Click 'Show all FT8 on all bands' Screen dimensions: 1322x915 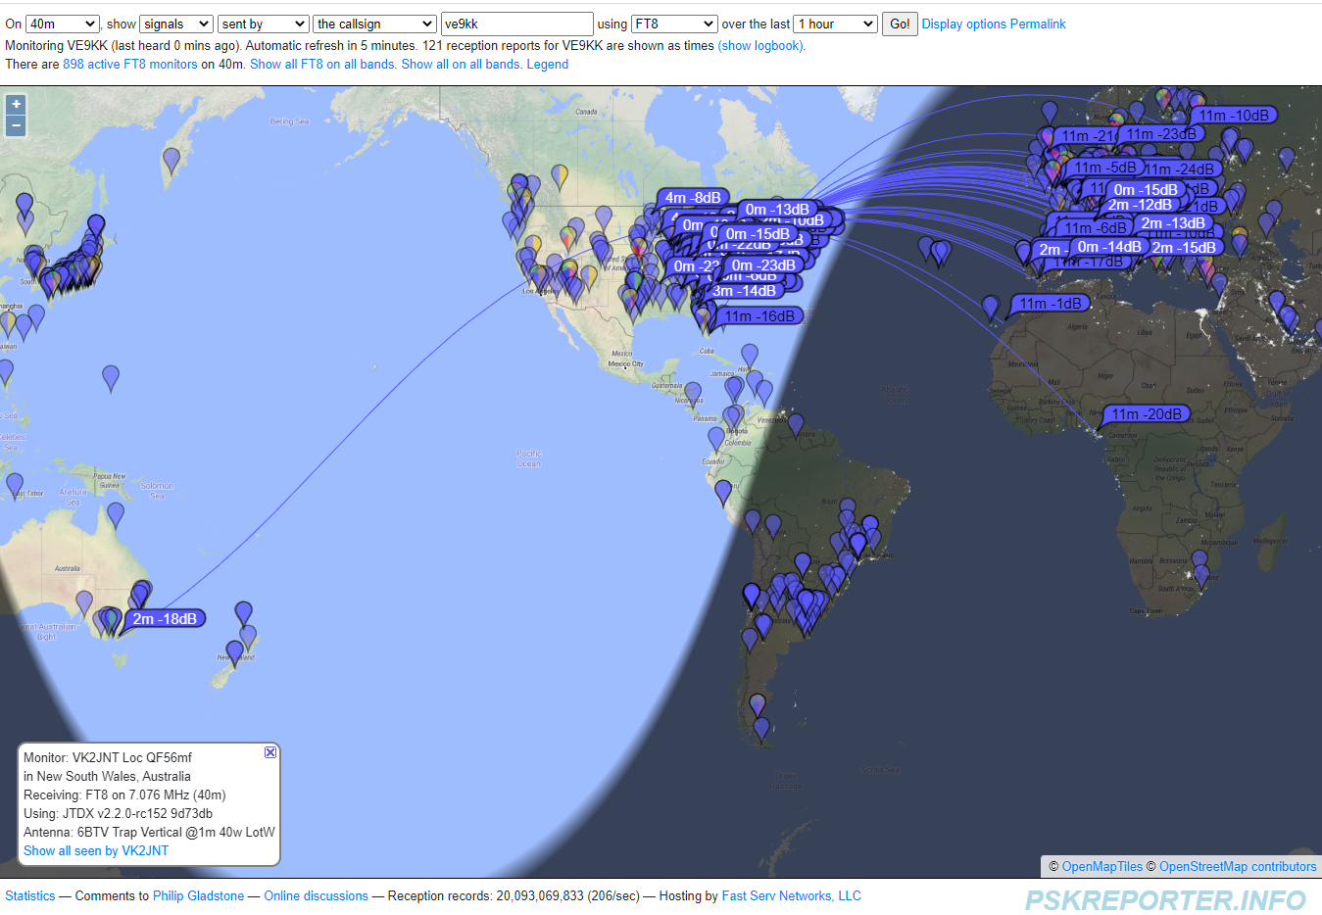click(322, 64)
